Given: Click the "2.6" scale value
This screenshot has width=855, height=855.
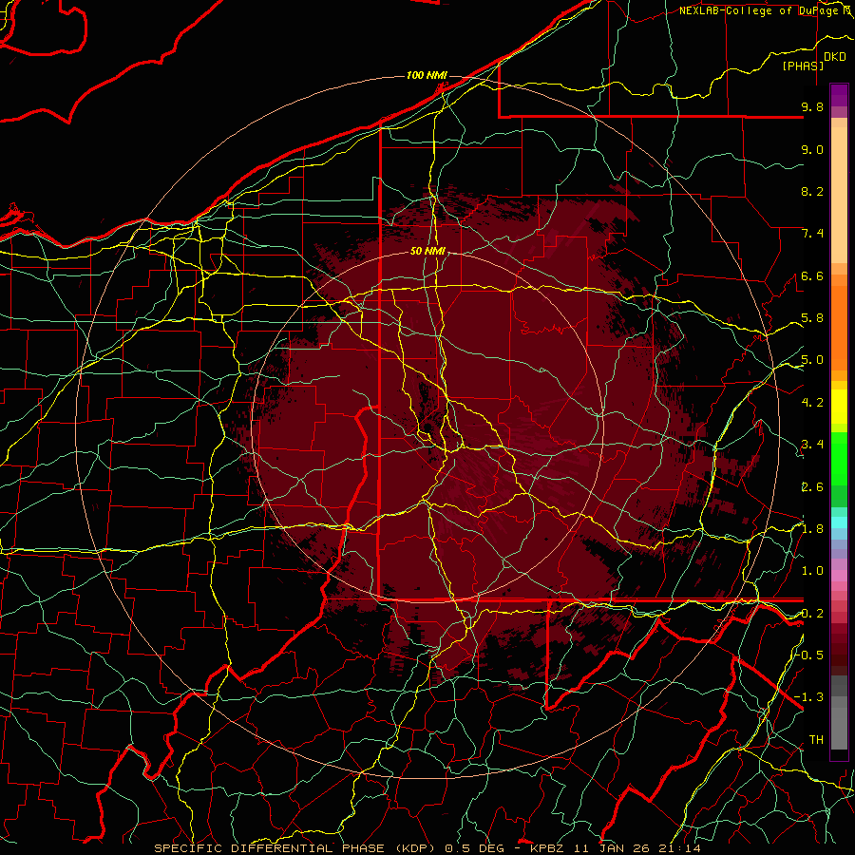Looking at the screenshot, I should click(x=812, y=487).
